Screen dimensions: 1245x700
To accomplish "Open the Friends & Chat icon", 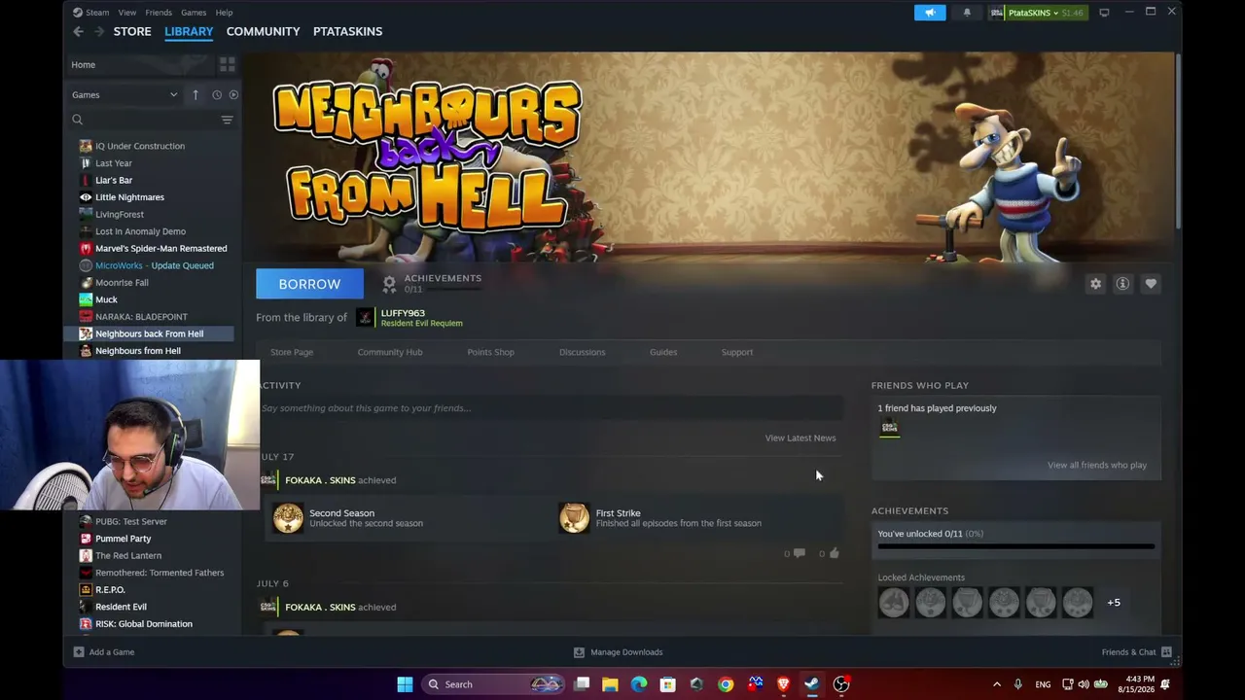I will click(1166, 652).
